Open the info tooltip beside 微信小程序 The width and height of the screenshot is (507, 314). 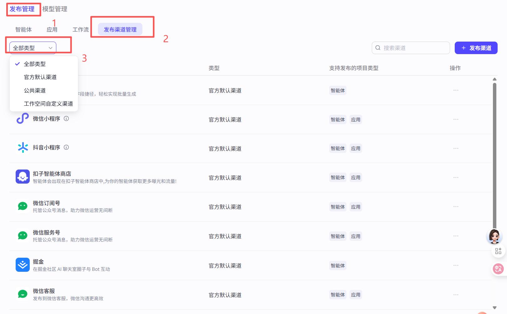66,118
